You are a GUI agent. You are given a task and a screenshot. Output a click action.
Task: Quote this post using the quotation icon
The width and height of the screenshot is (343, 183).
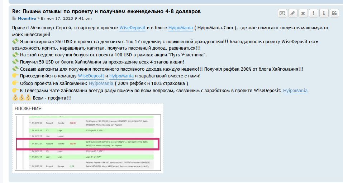coord(334,13)
